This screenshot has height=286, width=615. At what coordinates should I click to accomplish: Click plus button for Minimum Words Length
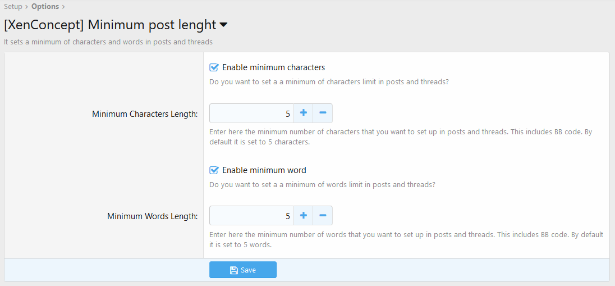coord(304,215)
